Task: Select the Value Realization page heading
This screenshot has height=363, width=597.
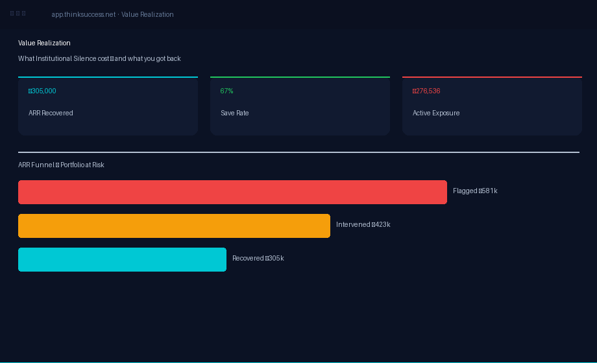Action: (x=44, y=43)
